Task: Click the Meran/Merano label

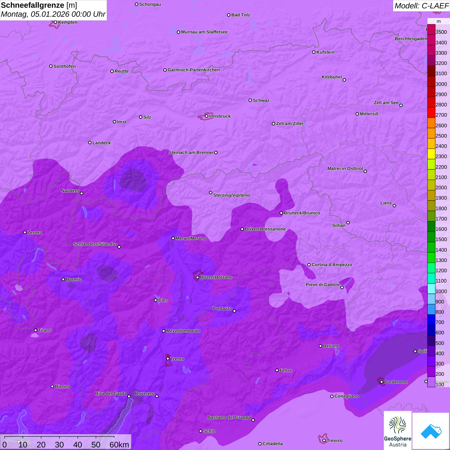Action: coord(191,238)
